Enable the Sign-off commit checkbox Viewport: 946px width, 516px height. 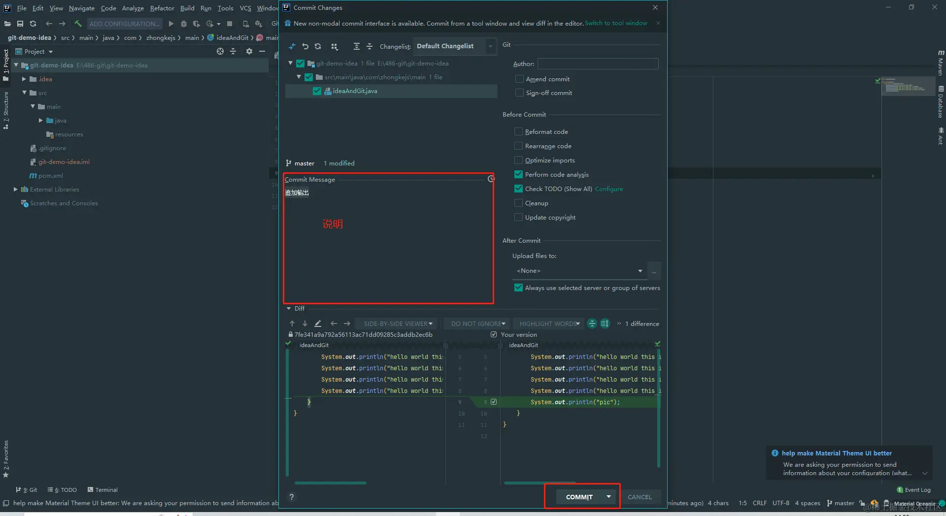[x=519, y=93]
